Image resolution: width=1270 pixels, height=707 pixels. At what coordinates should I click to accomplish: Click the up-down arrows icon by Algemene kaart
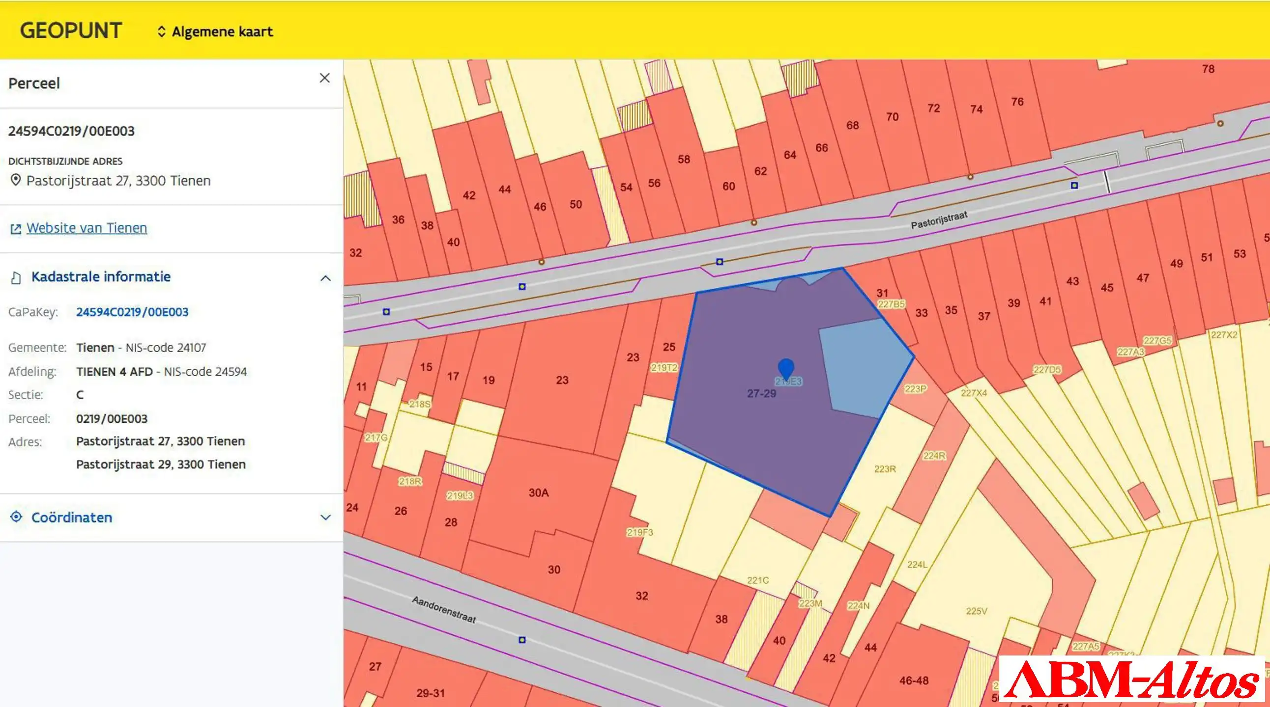pos(161,31)
